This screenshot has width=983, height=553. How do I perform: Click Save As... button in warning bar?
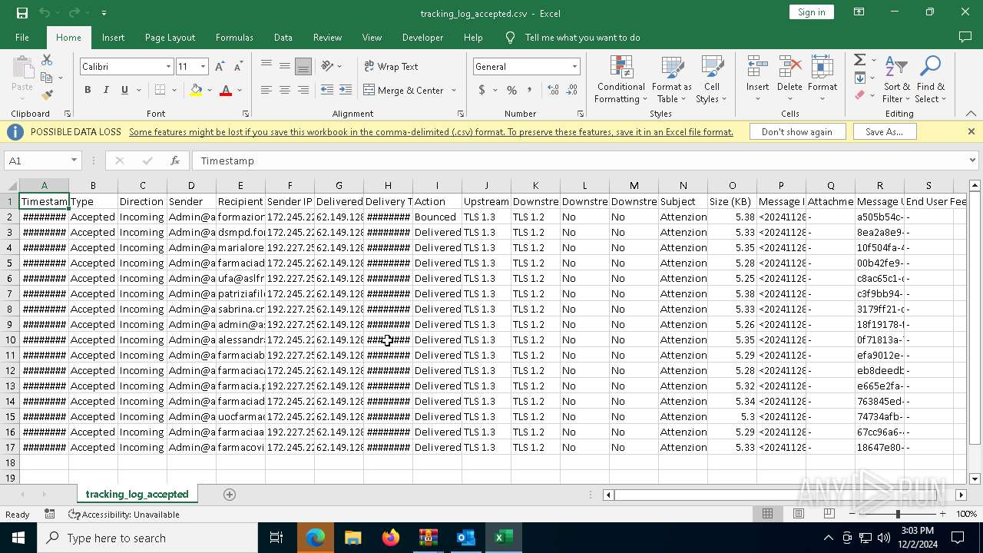point(884,132)
